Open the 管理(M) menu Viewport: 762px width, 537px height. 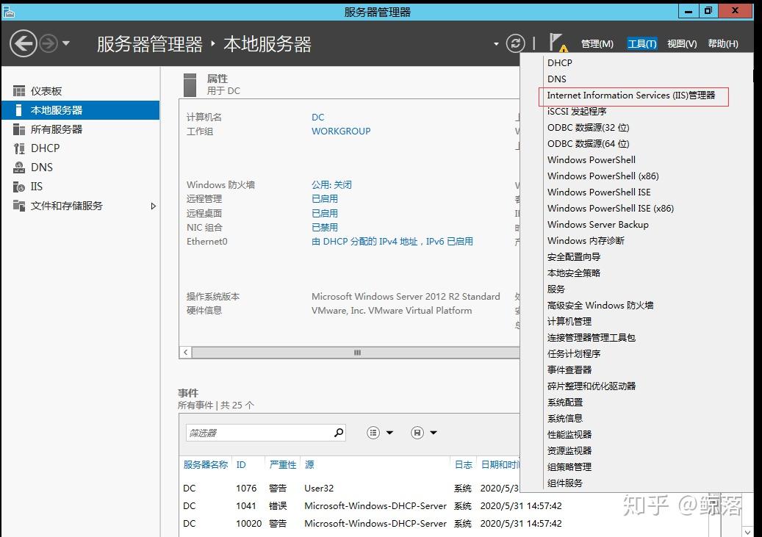597,43
